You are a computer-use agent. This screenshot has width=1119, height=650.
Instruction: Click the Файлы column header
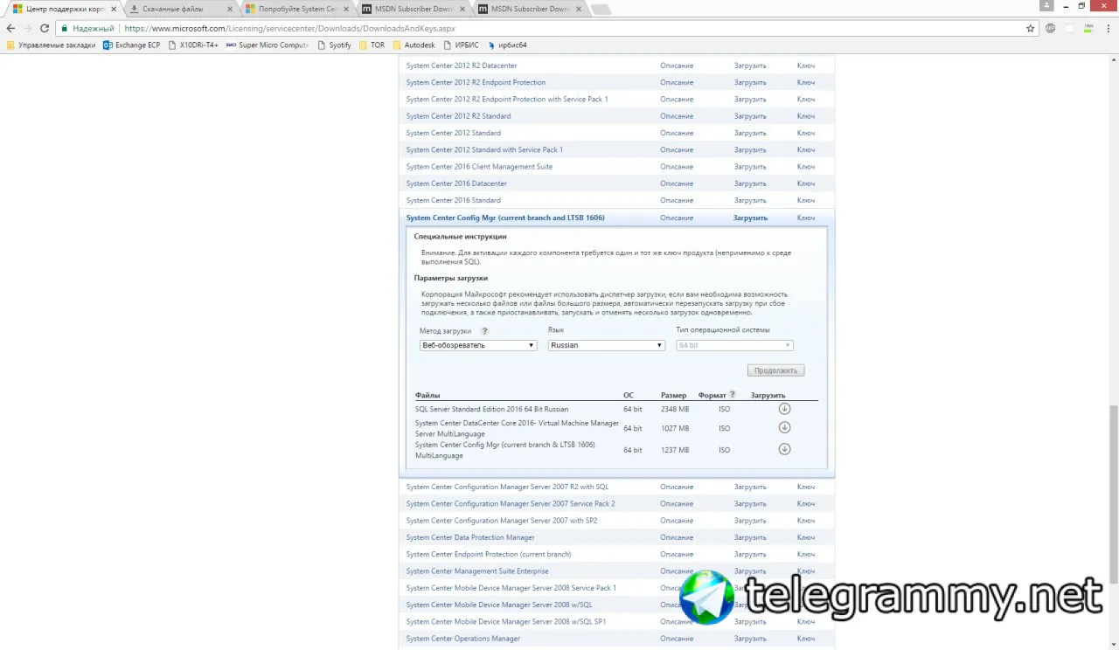[x=427, y=395]
